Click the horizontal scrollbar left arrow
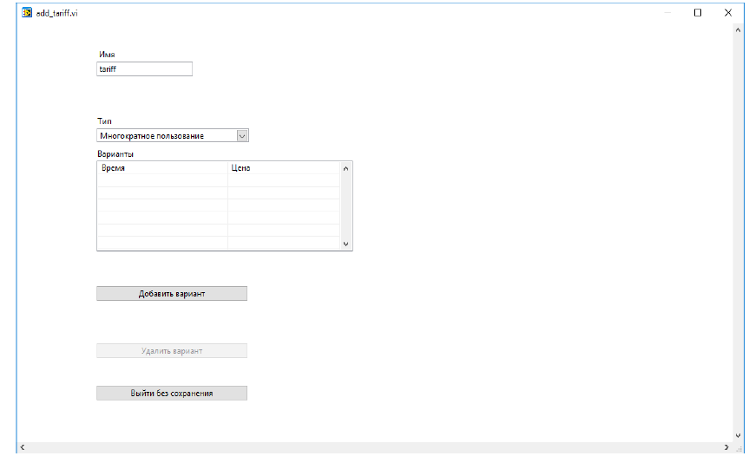 click(22, 447)
